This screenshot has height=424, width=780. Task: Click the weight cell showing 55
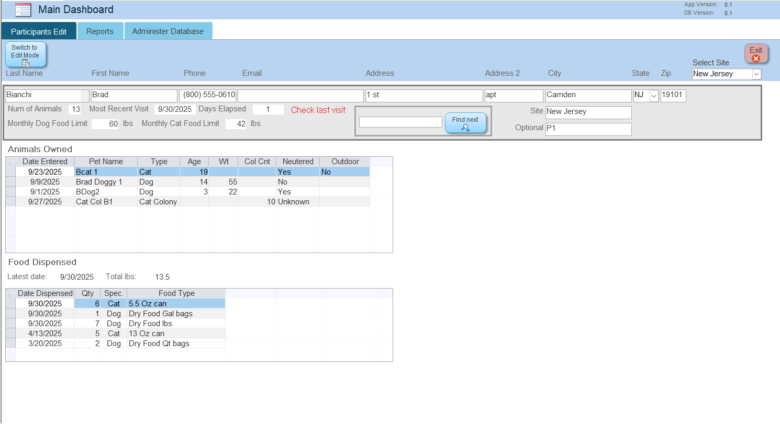pos(224,182)
